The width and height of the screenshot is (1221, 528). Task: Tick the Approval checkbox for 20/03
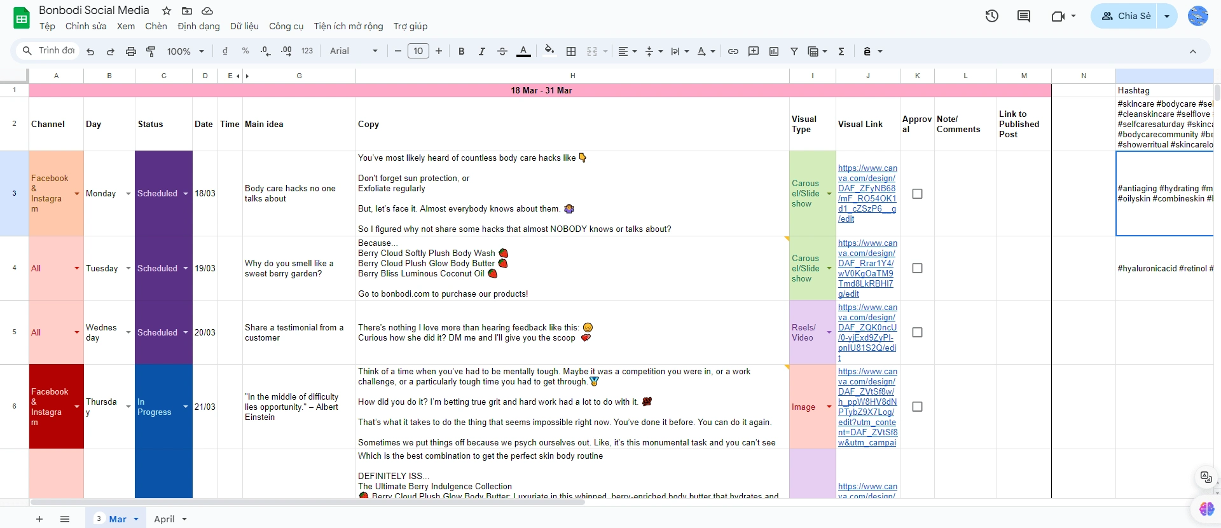tap(917, 332)
